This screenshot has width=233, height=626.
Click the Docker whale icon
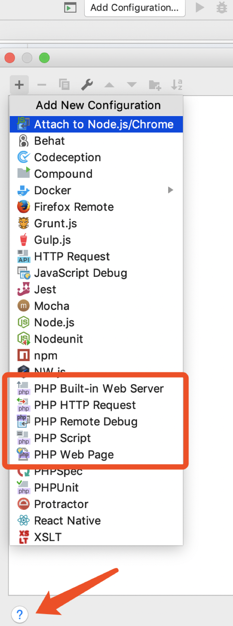[24, 190]
